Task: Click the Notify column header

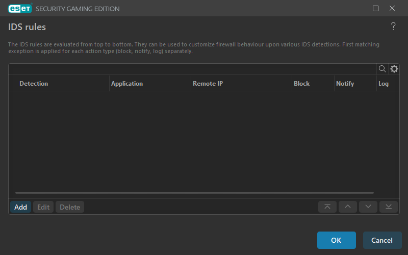Action: 355,84
